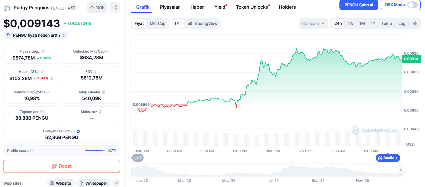Click the 540,09K holders value
The image size is (425, 187).
pos(92,98)
